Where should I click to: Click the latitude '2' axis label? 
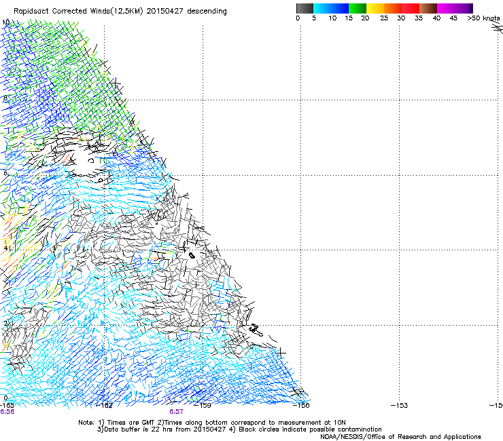tap(5, 324)
